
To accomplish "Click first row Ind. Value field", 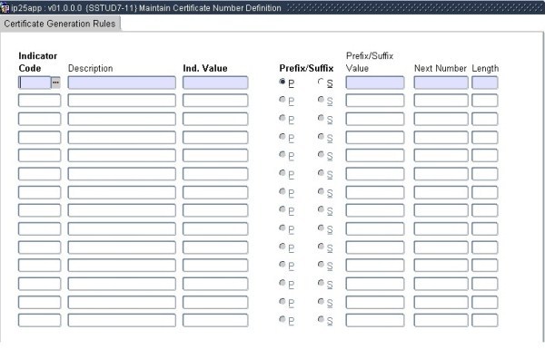I will pyautogui.click(x=215, y=82).
